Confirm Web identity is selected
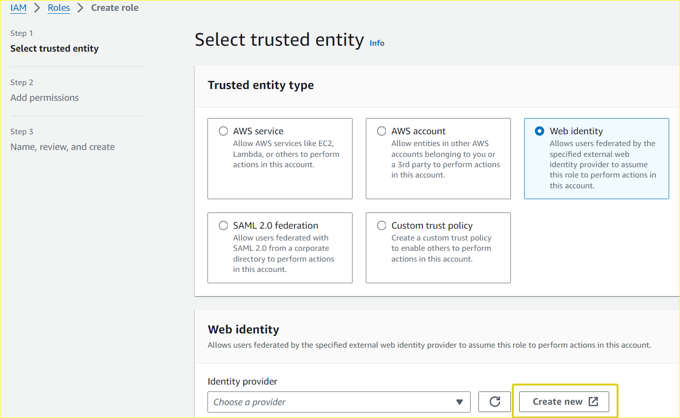The image size is (680, 418). (539, 131)
